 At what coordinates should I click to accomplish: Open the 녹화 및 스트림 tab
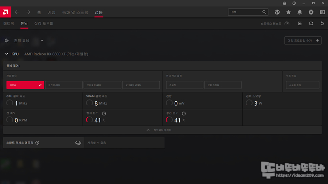75,12
